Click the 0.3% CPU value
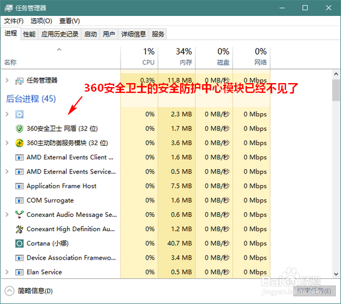Image resolution: width=341 pixels, height=304 pixels. coord(147,80)
